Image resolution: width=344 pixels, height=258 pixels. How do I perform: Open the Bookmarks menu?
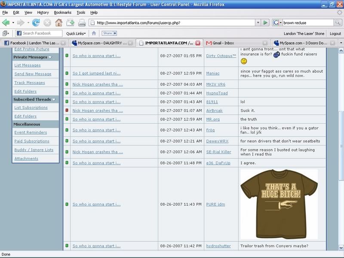pos(62,12)
